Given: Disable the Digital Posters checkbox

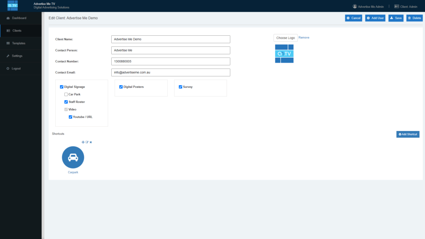Looking at the screenshot, I should coord(121,87).
